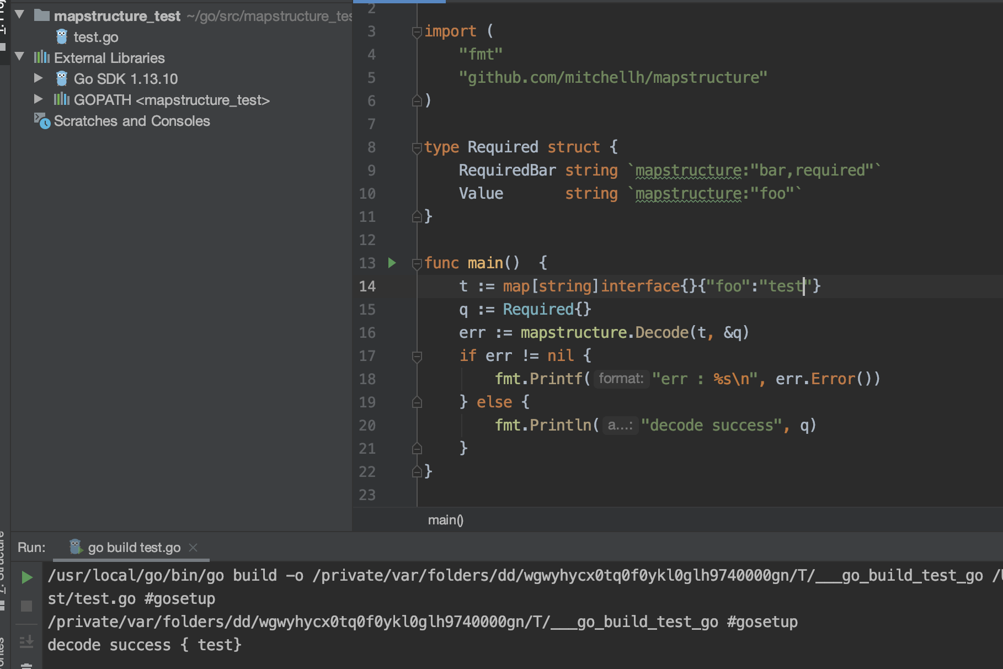Screen dimensions: 1003x669
Task: Expand the GOPATH <mapstructure_test> node
Action: coord(38,99)
